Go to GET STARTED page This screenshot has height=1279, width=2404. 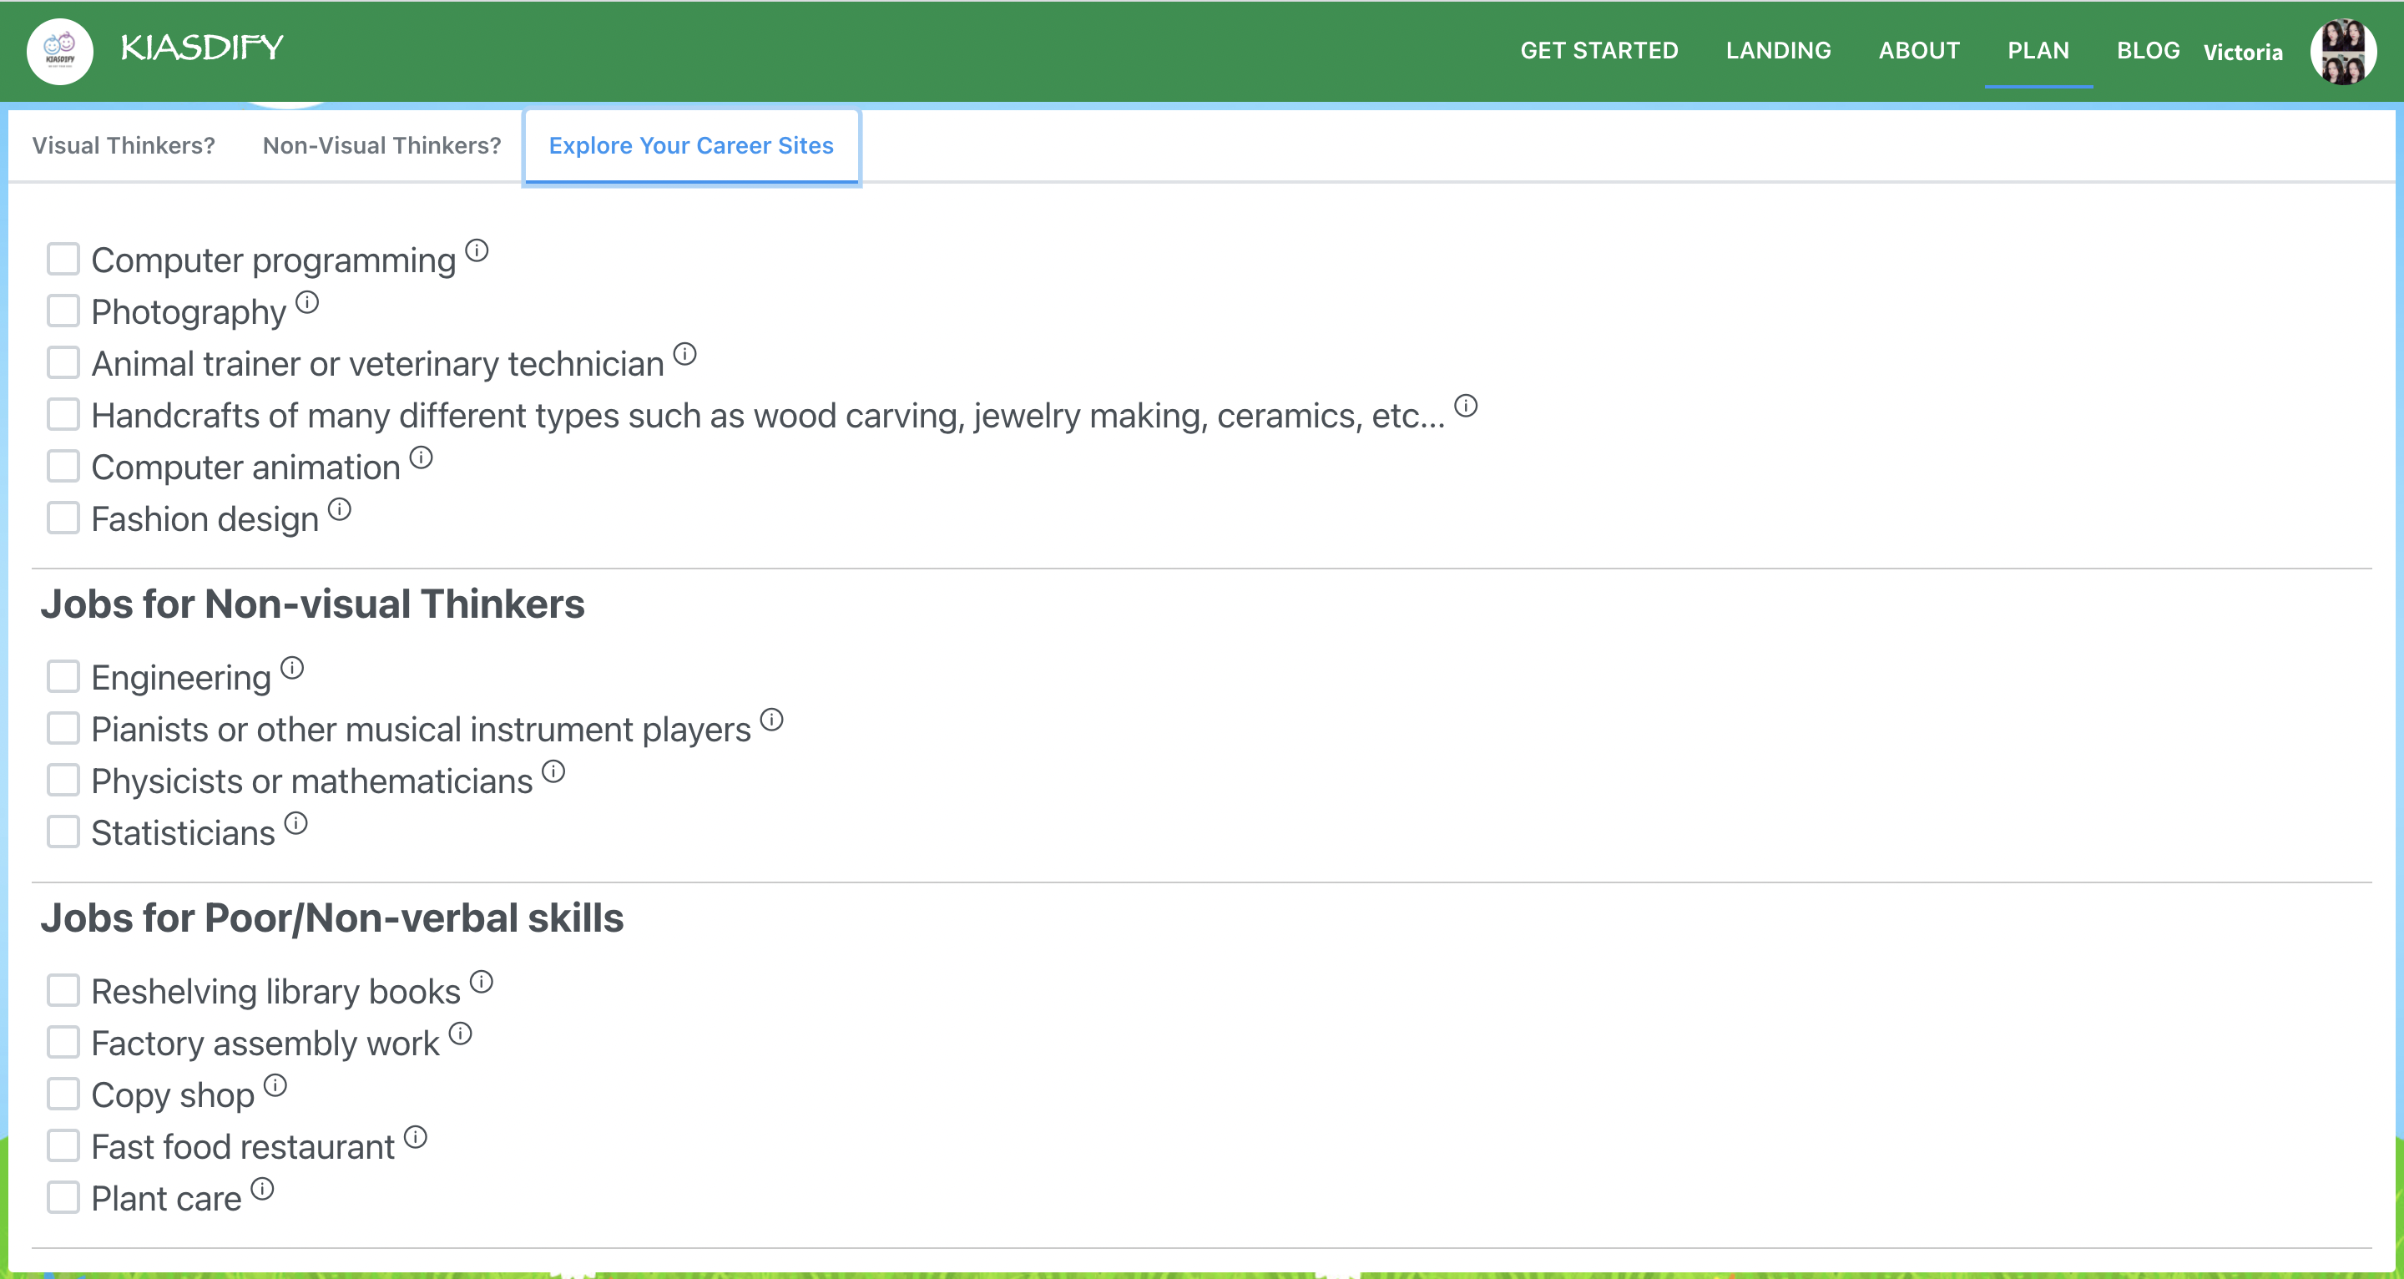pos(1598,50)
